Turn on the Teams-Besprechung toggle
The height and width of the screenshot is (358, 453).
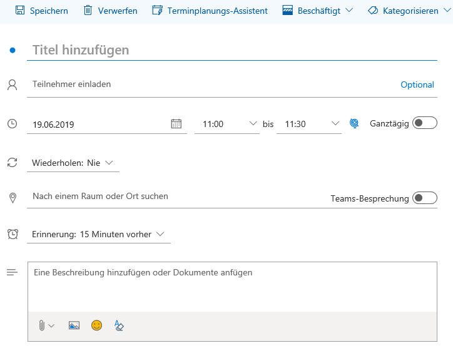click(x=424, y=198)
